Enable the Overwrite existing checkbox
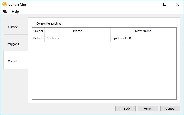184x115 pixels. click(x=34, y=23)
